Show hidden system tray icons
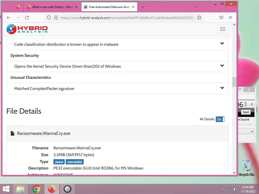 tap(223, 189)
